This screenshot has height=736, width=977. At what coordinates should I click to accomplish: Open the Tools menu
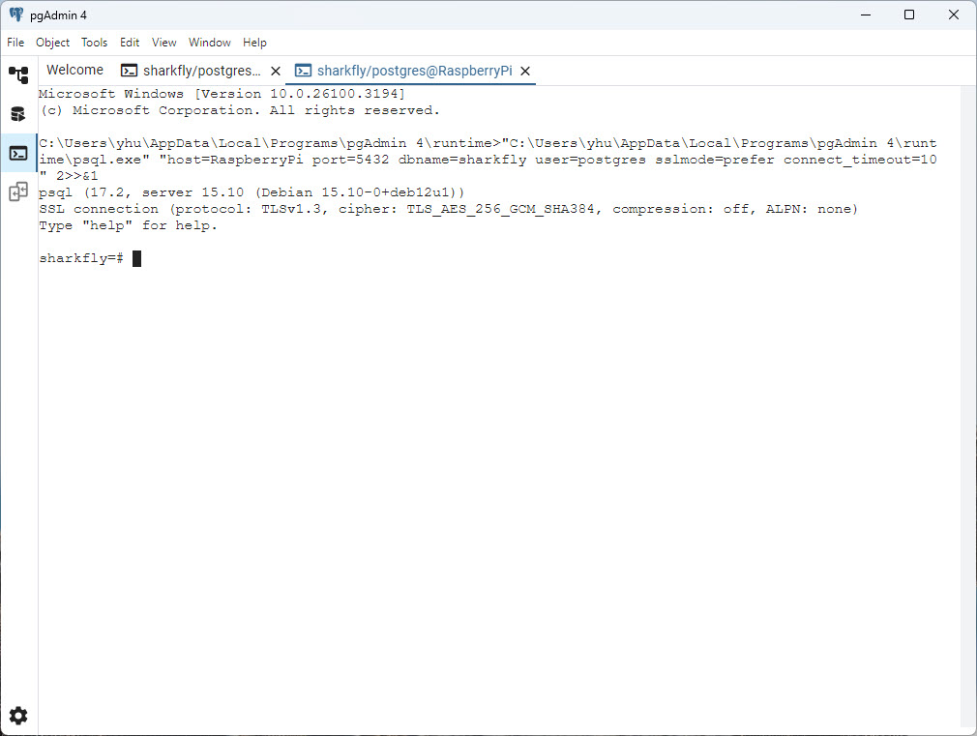tap(94, 43)
